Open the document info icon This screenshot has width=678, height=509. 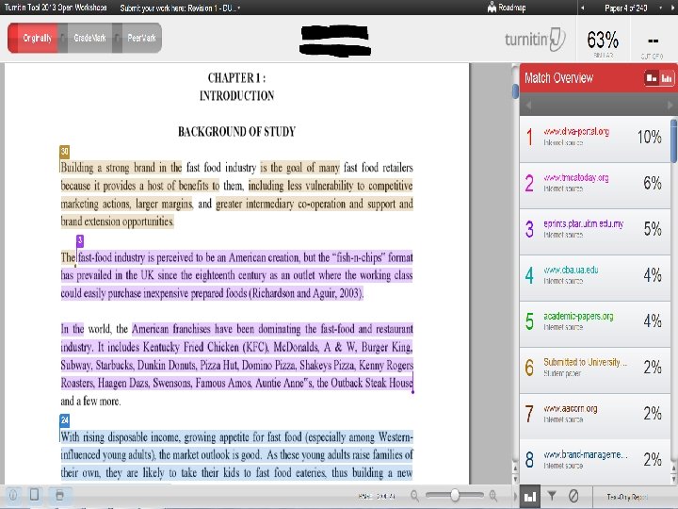(13, 495)
